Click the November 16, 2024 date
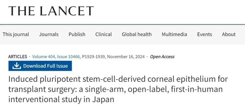This screenshot has width=245, height=105. [126, 57]
